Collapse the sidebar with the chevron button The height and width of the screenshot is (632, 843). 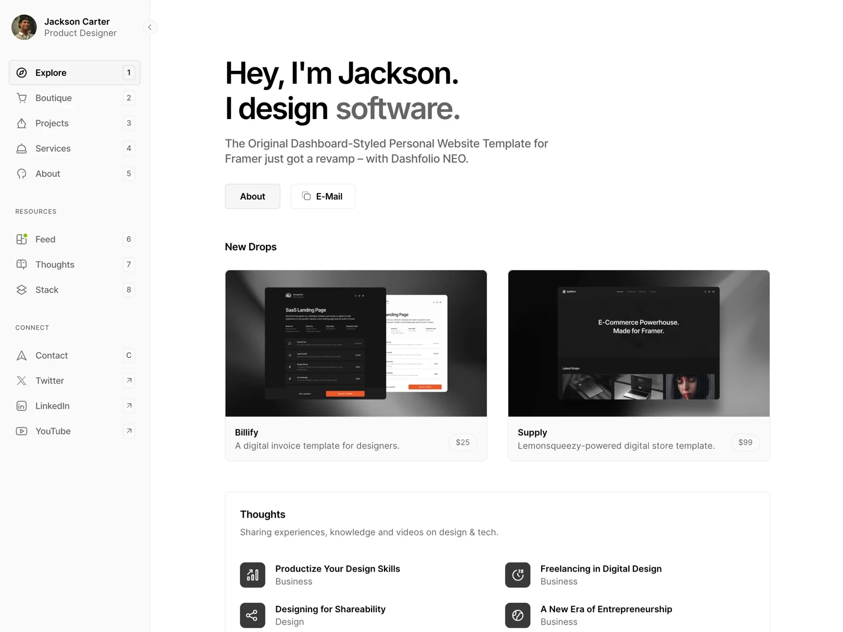(x=149, y=27)
